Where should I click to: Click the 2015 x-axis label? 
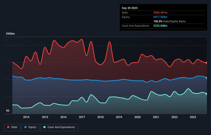pos(45,117)
